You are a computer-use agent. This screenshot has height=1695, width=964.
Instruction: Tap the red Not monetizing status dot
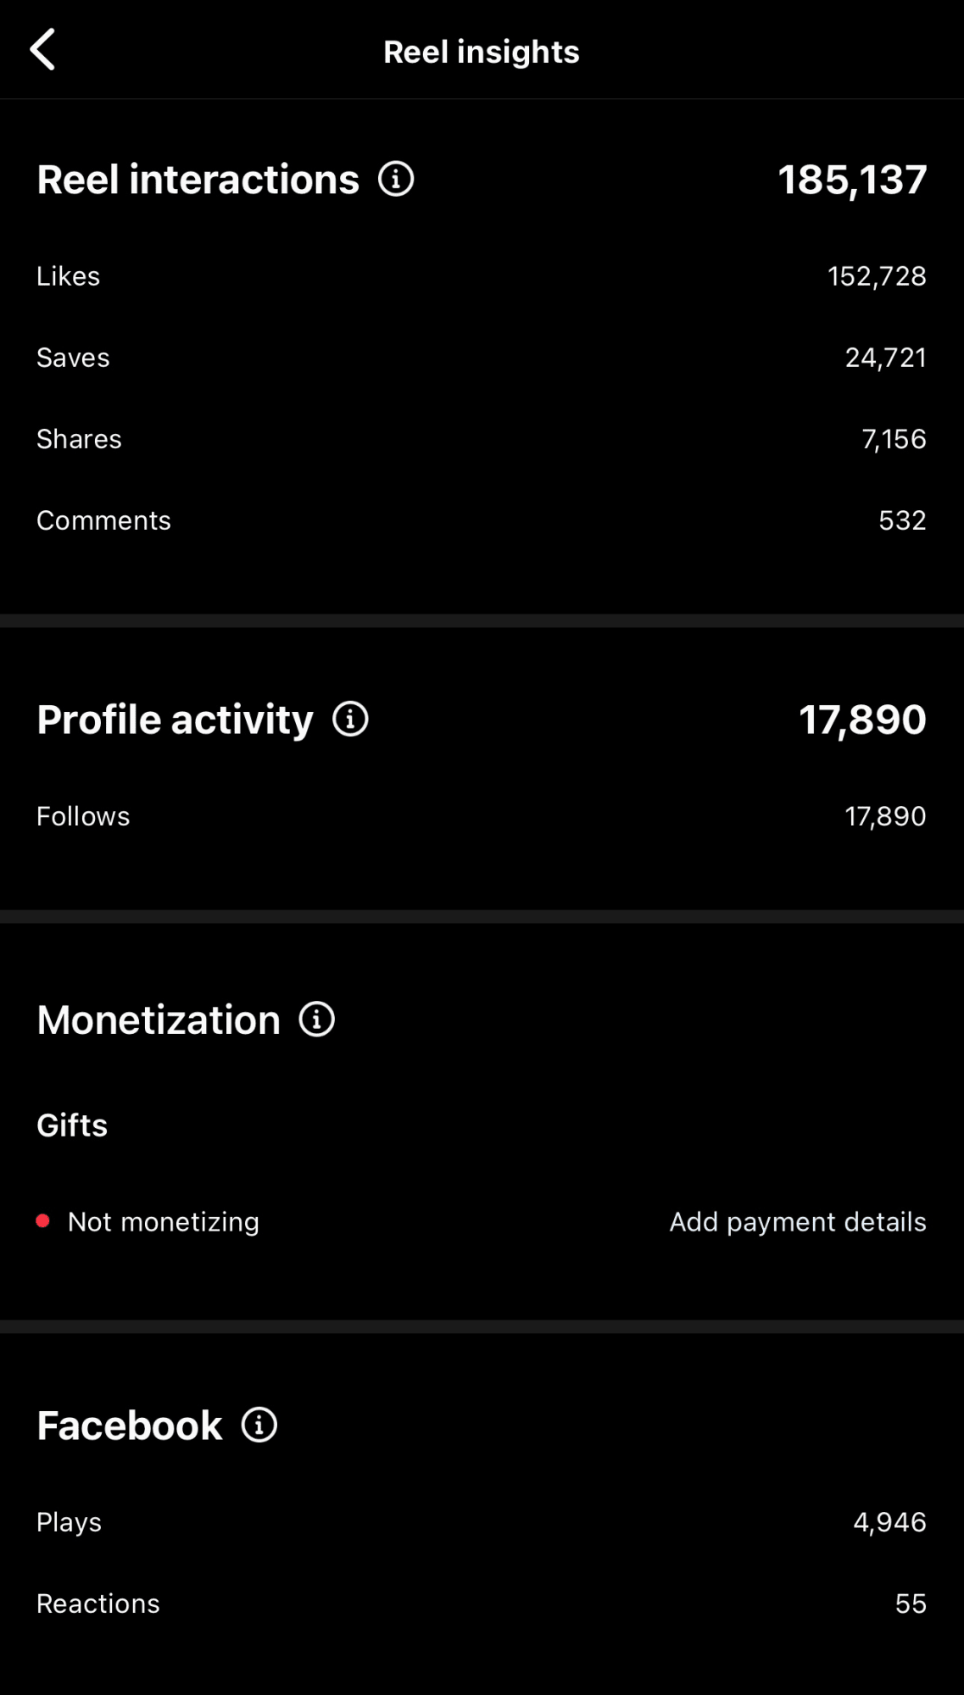42,1221
